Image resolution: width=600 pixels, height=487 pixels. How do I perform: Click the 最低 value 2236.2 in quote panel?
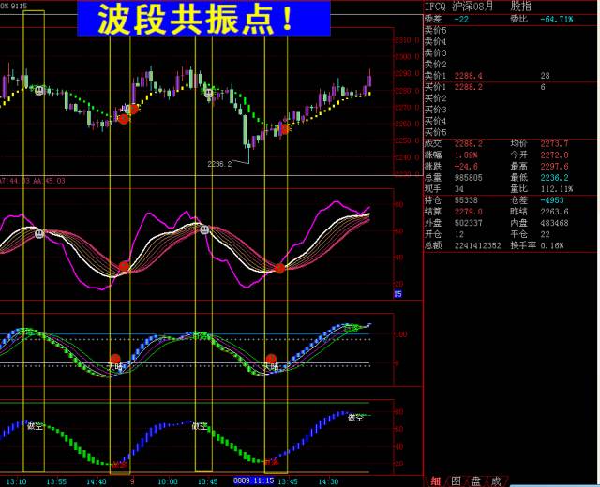tap(554, 178)
